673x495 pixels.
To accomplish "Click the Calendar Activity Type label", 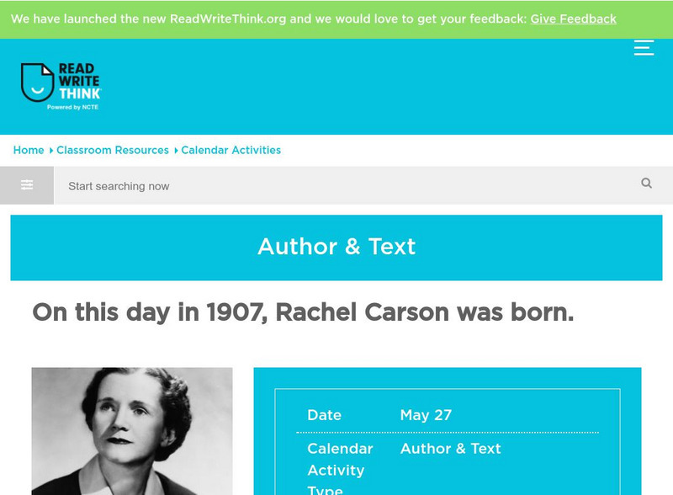I will 339,469.
